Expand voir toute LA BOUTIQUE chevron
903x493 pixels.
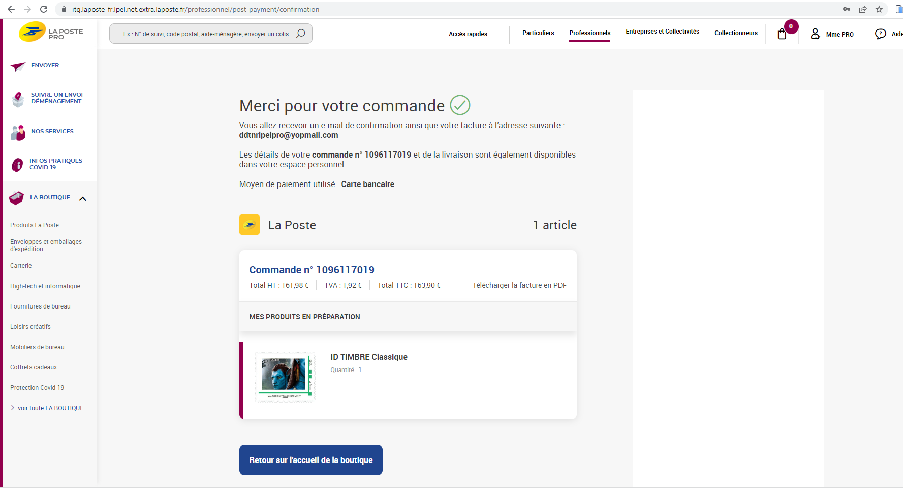(13, 408)
